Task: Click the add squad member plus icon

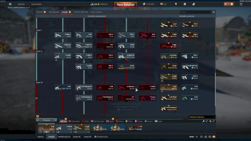Action: tap(197, 137)
